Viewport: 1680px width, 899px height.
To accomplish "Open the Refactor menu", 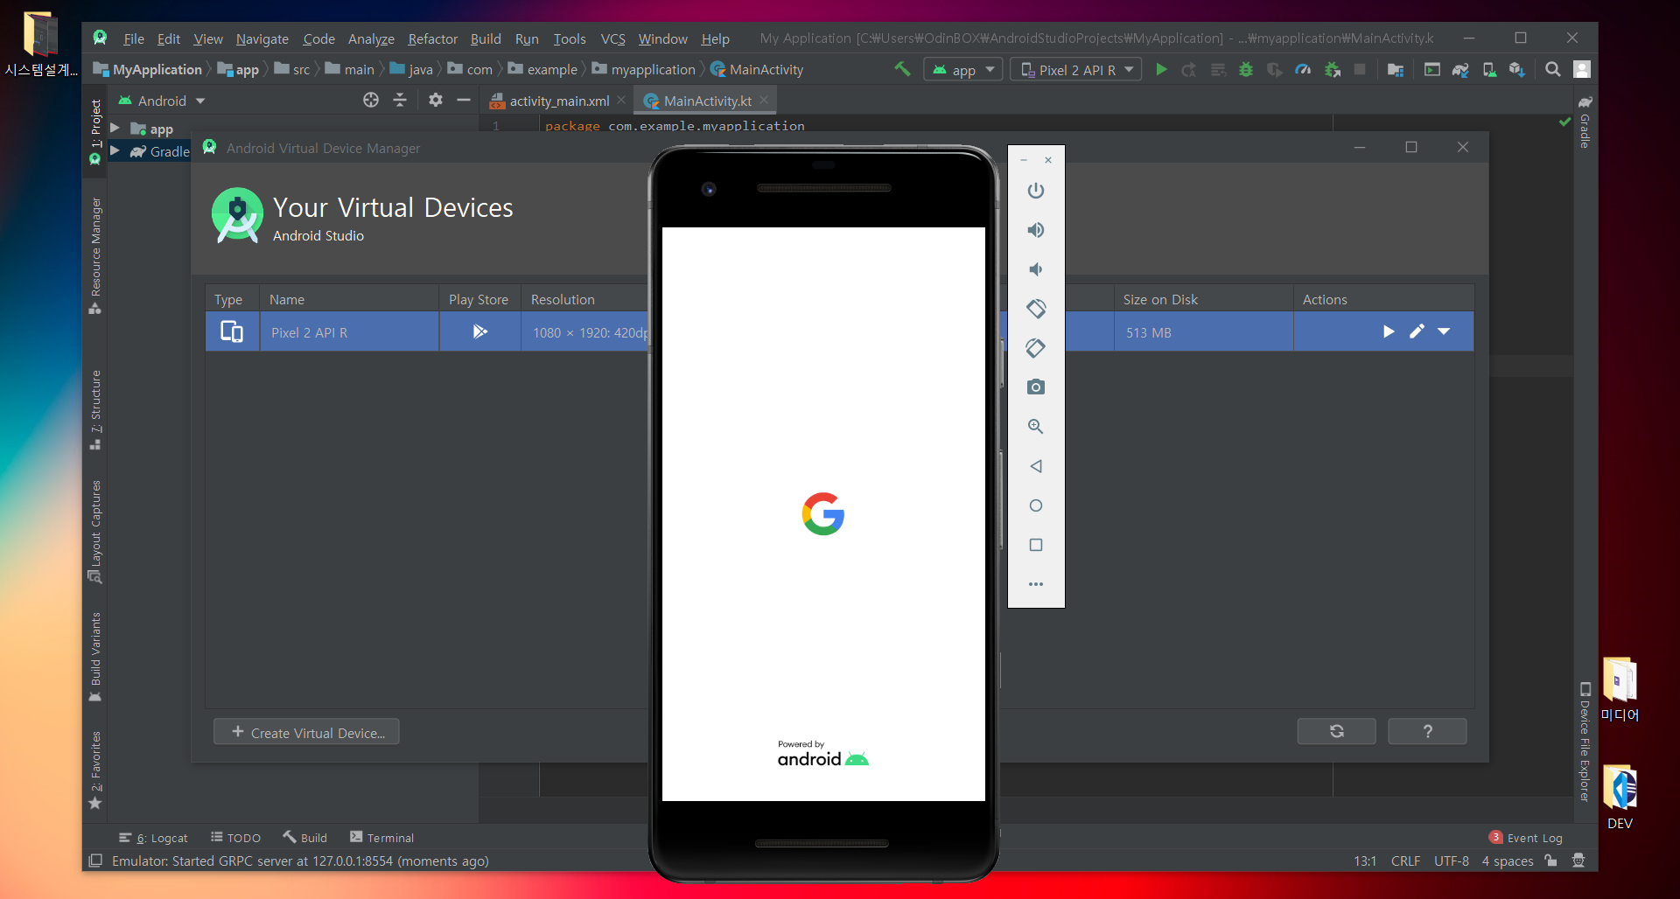I will 432,38.
